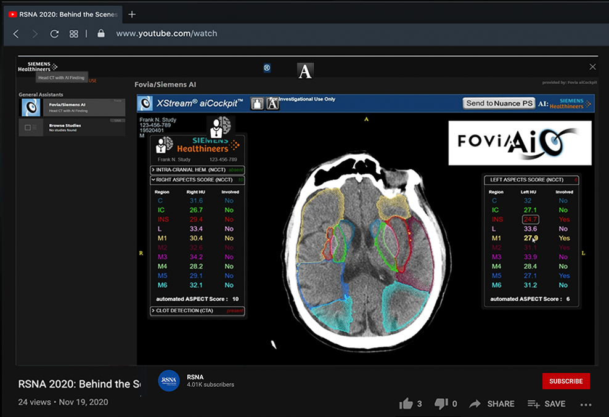Click the Fovia/Siemens AI eye thumbnail
609x417 pixels.
(x=31, y=108)
